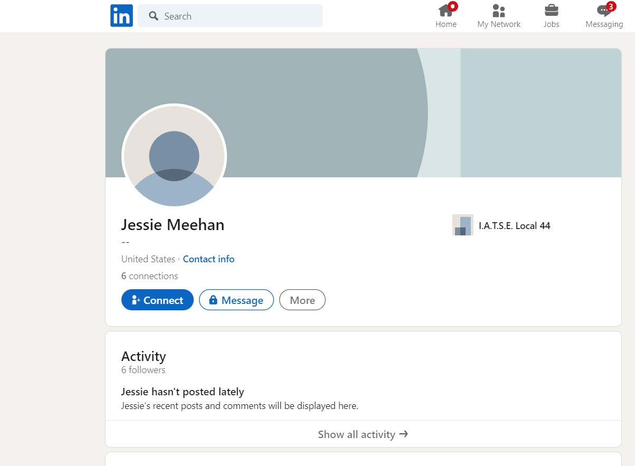Image resolution: width=635 pixels, height=466 pixels.
Task: Click the I.A.T.S.E. Local 44 company logo
Action: click(462, 225)
